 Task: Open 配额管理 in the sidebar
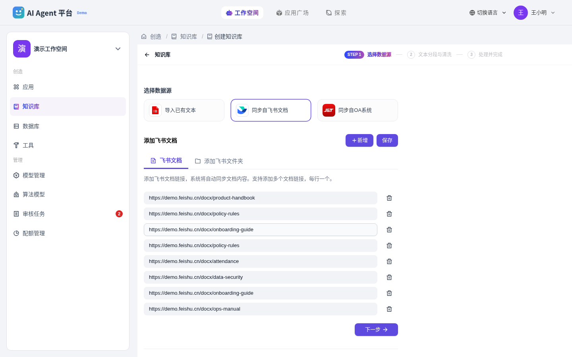coord(68,233)
